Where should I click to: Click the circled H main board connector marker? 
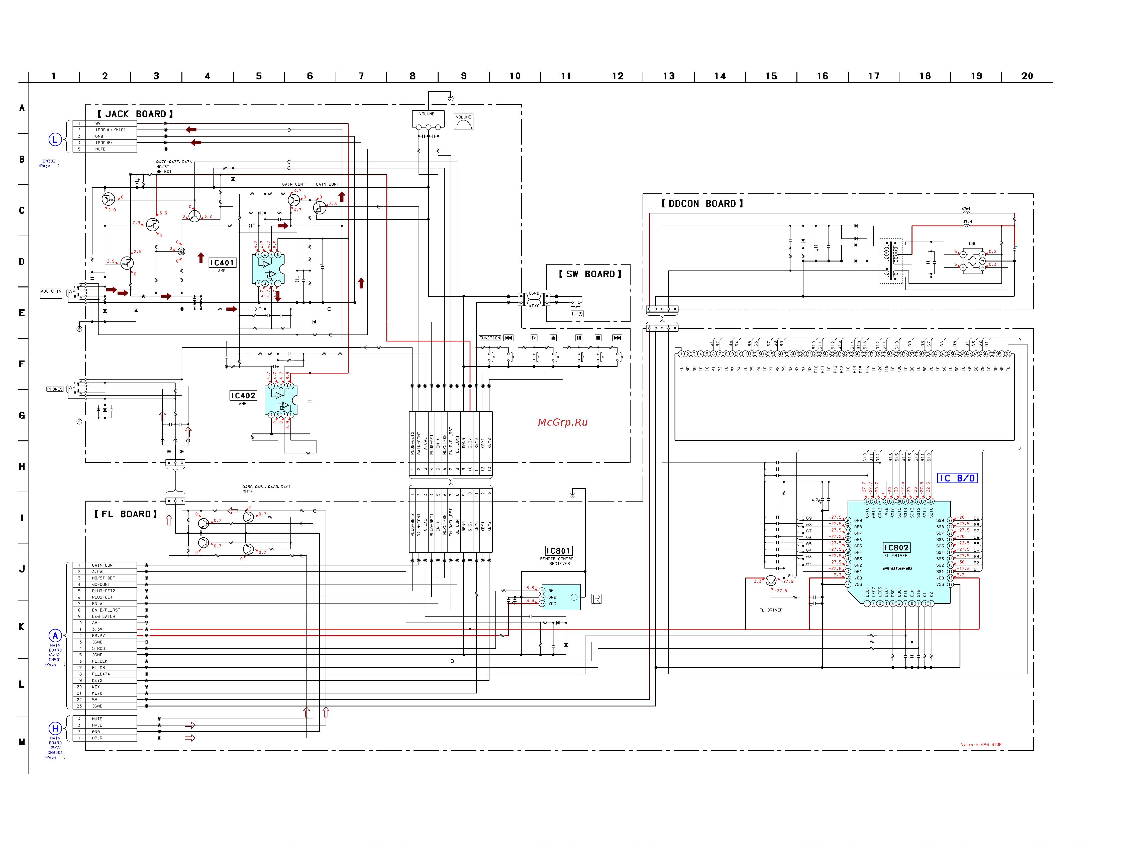tap(55, 728)
